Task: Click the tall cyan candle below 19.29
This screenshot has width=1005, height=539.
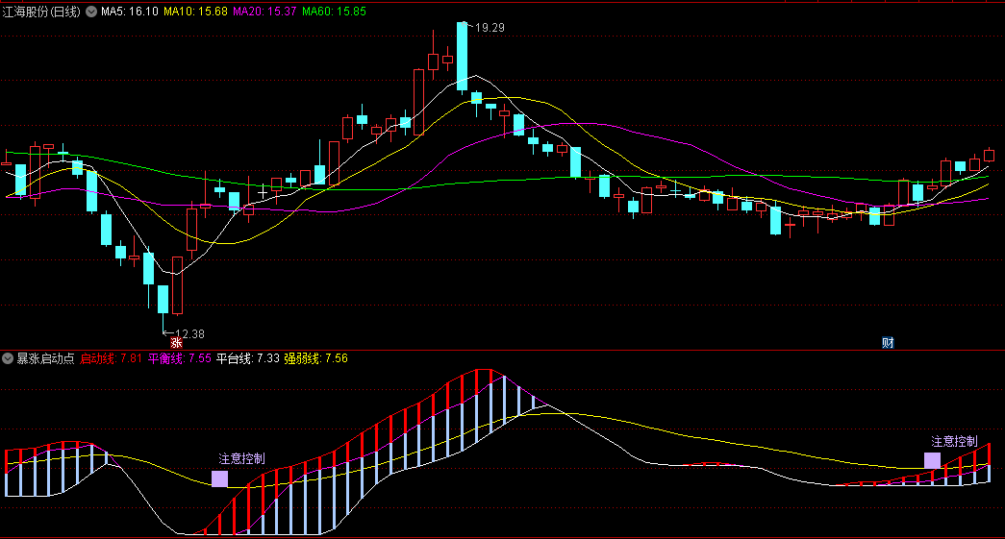Action: point(462,56)
